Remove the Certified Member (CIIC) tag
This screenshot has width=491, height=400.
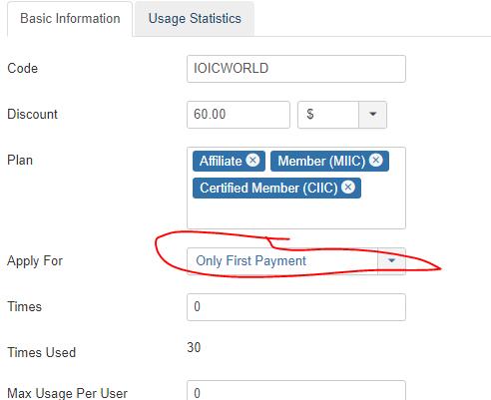tap(348, 188)
